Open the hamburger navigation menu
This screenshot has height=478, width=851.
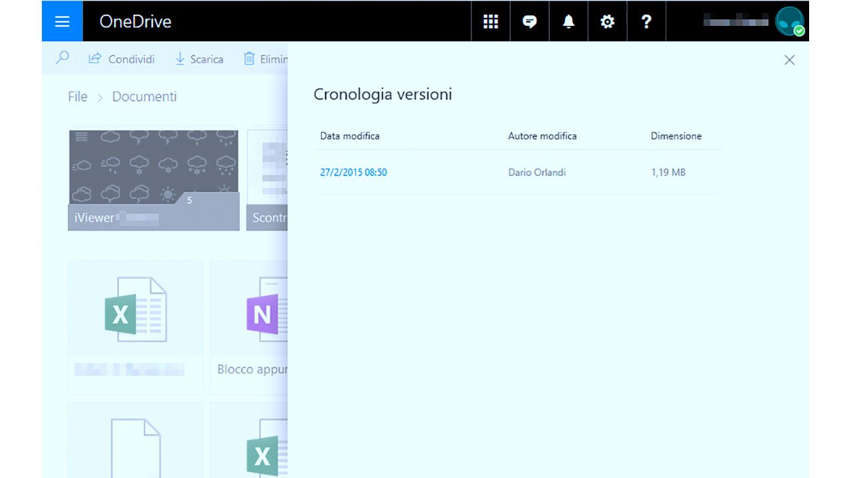click(62, 21)
